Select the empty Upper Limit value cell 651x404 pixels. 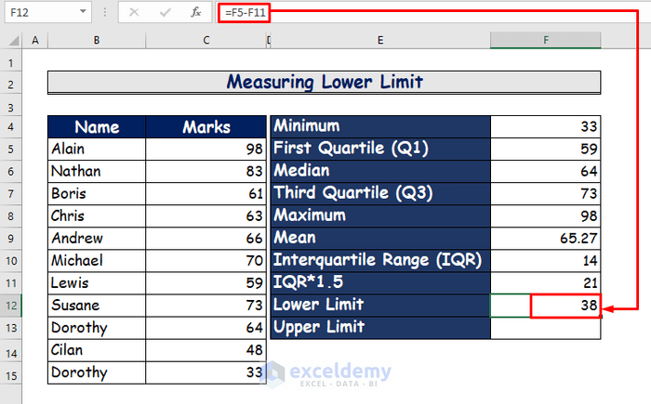pyautogui.click(x=546, y=328)
